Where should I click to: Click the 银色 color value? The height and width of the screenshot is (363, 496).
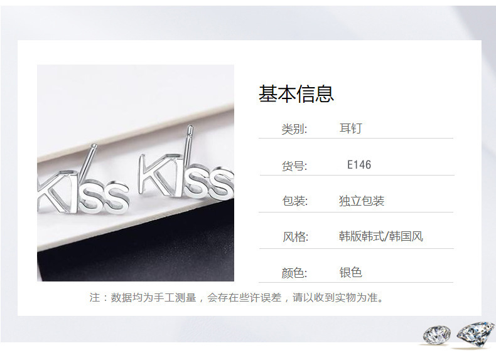[x=350, y=272]
